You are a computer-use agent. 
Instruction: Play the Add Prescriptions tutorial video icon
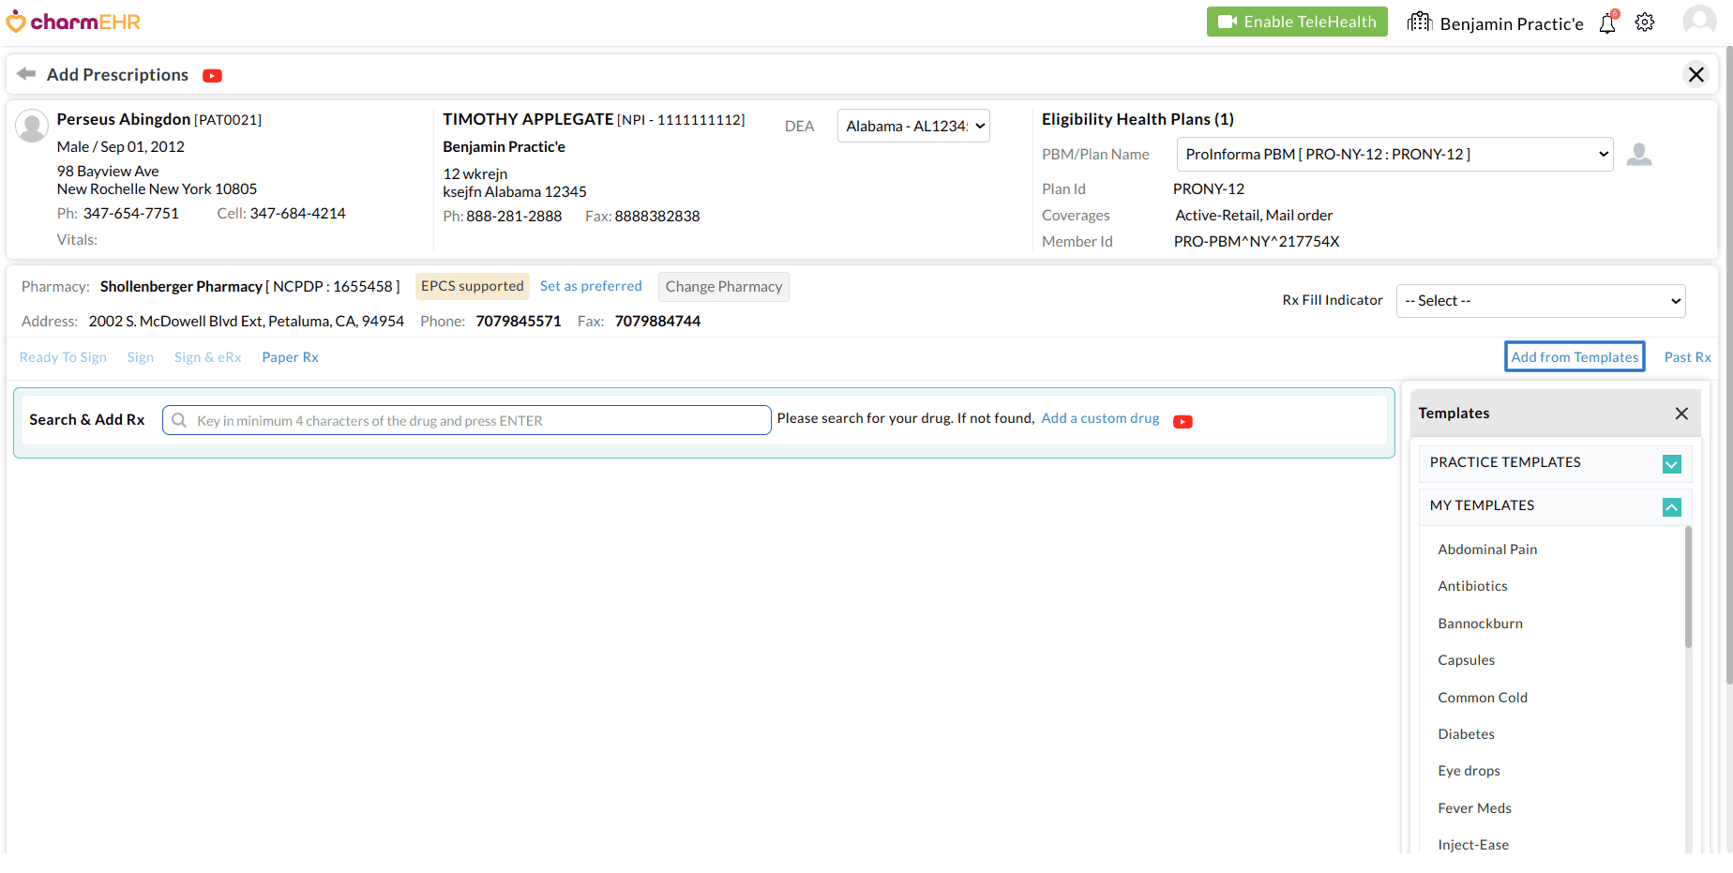212,76
